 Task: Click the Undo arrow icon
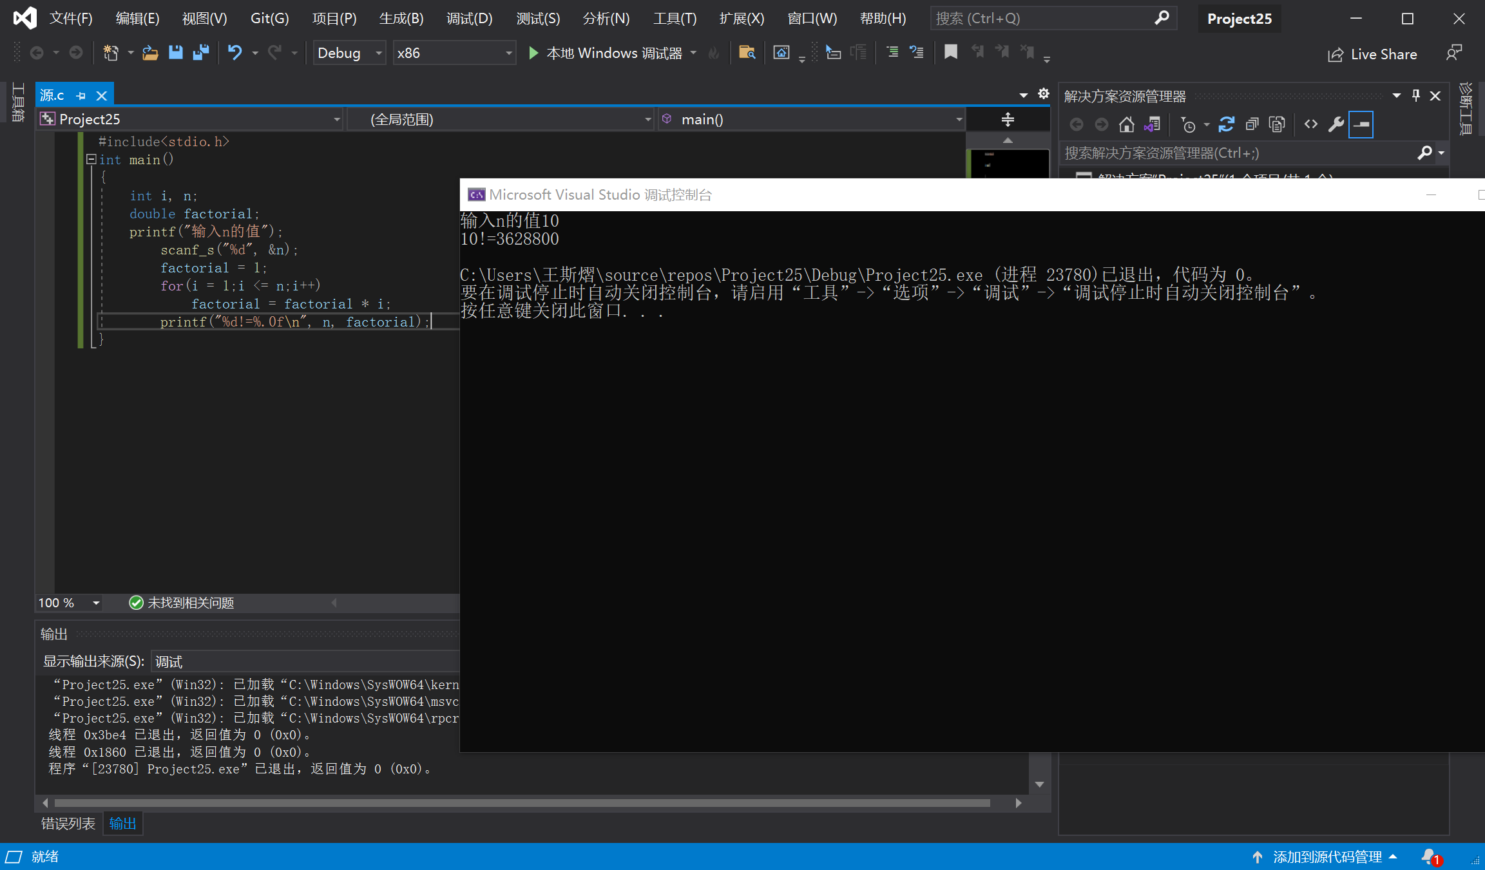pyautogui.click(x=235, y=53)
